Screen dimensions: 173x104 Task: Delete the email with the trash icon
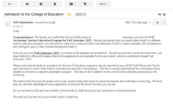[x=55, y=4]
